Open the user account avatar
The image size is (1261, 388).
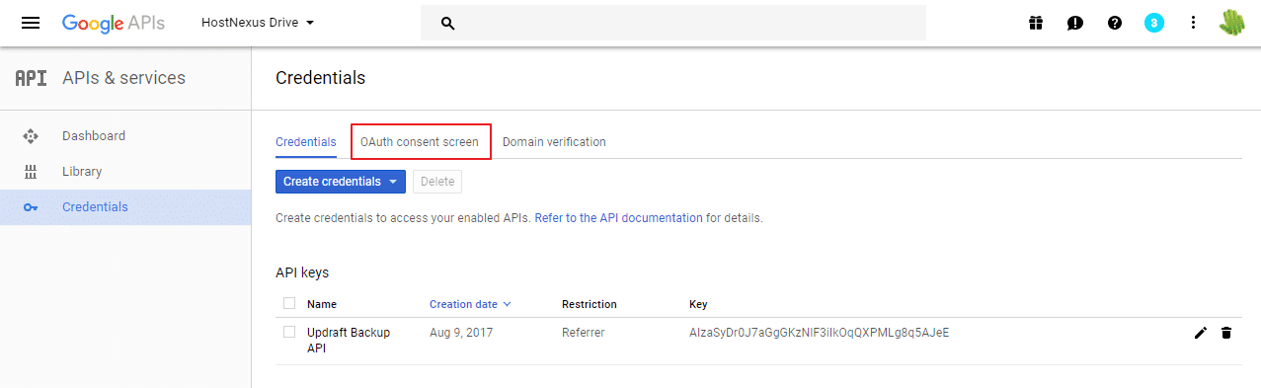click(x=1232, y=23)
